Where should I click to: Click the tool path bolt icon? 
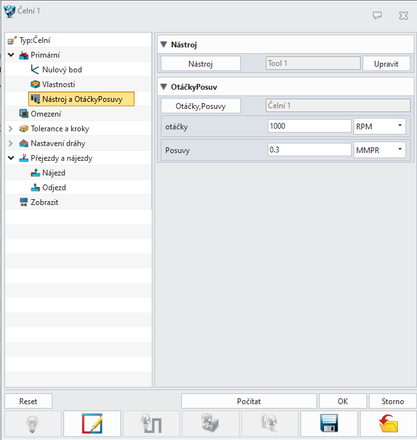(x=151, y=424)
